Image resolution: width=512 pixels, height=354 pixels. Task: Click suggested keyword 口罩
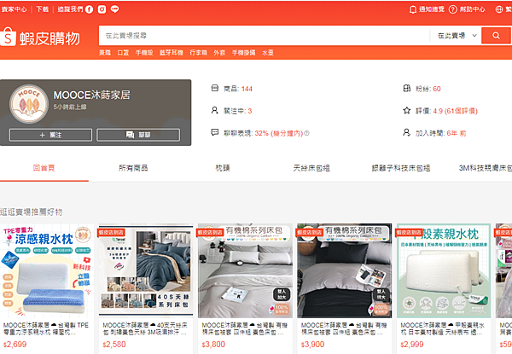coord(123,53)
